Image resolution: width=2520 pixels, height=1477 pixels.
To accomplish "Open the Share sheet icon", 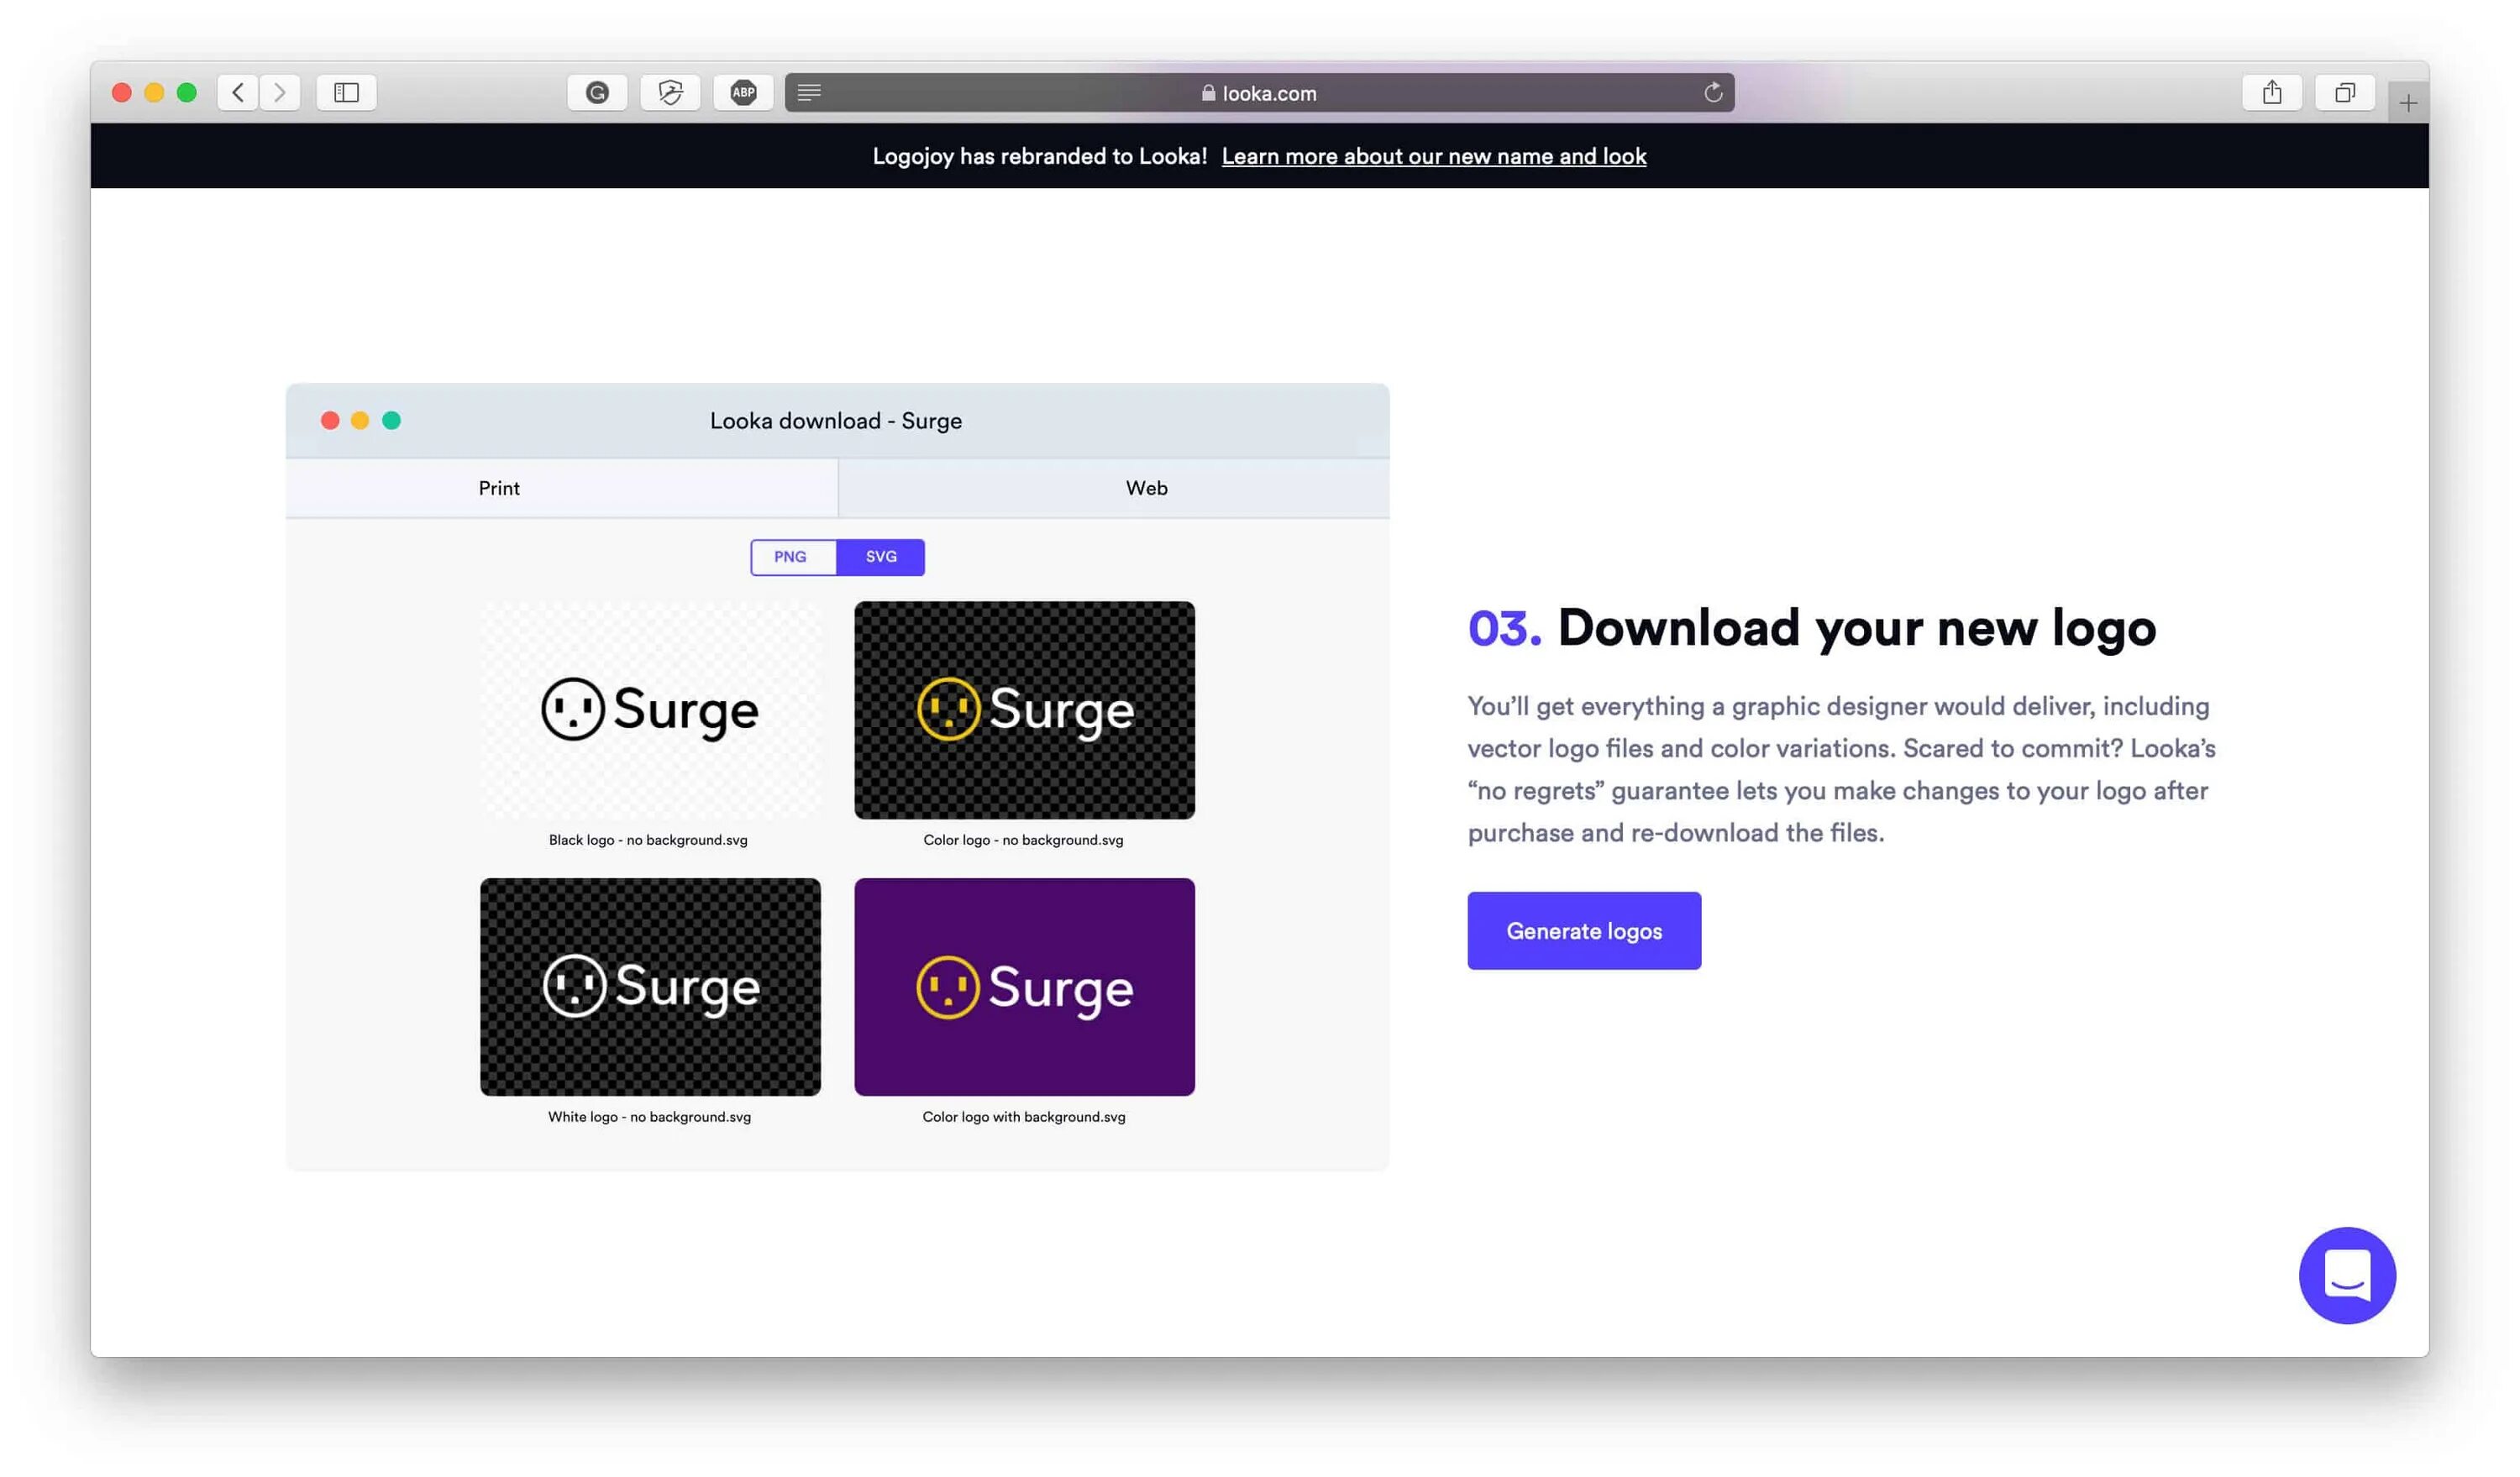I will click(2271, 93).
